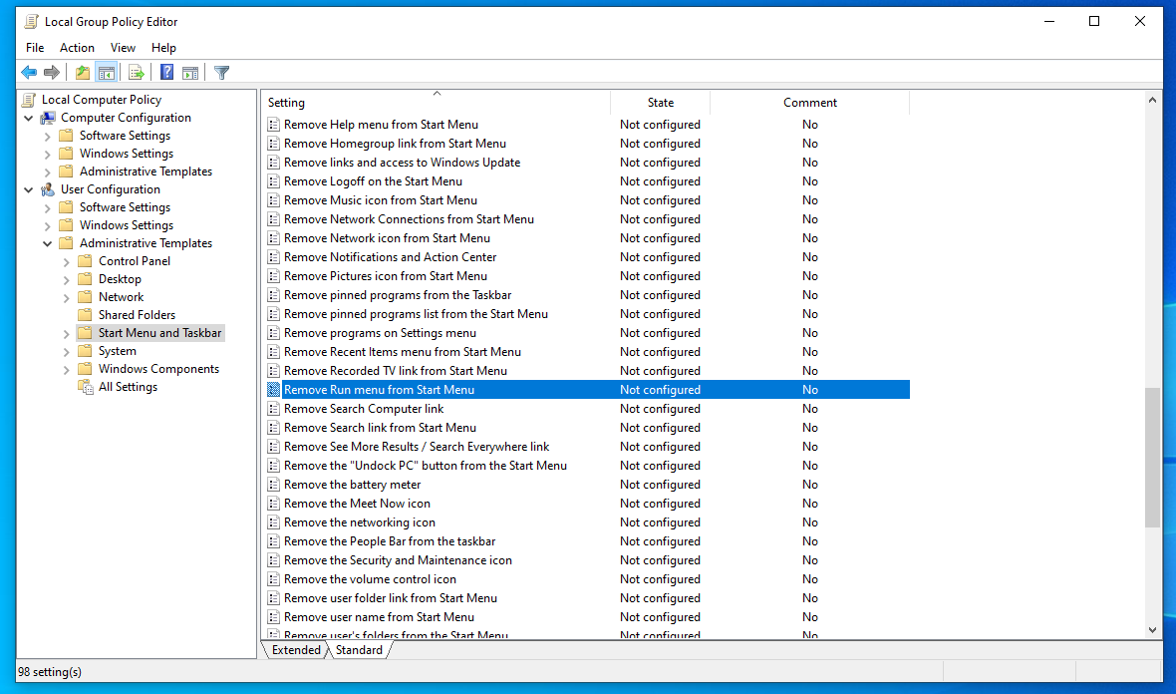Toggle the Show/Hide Action Pane icon

190,72
